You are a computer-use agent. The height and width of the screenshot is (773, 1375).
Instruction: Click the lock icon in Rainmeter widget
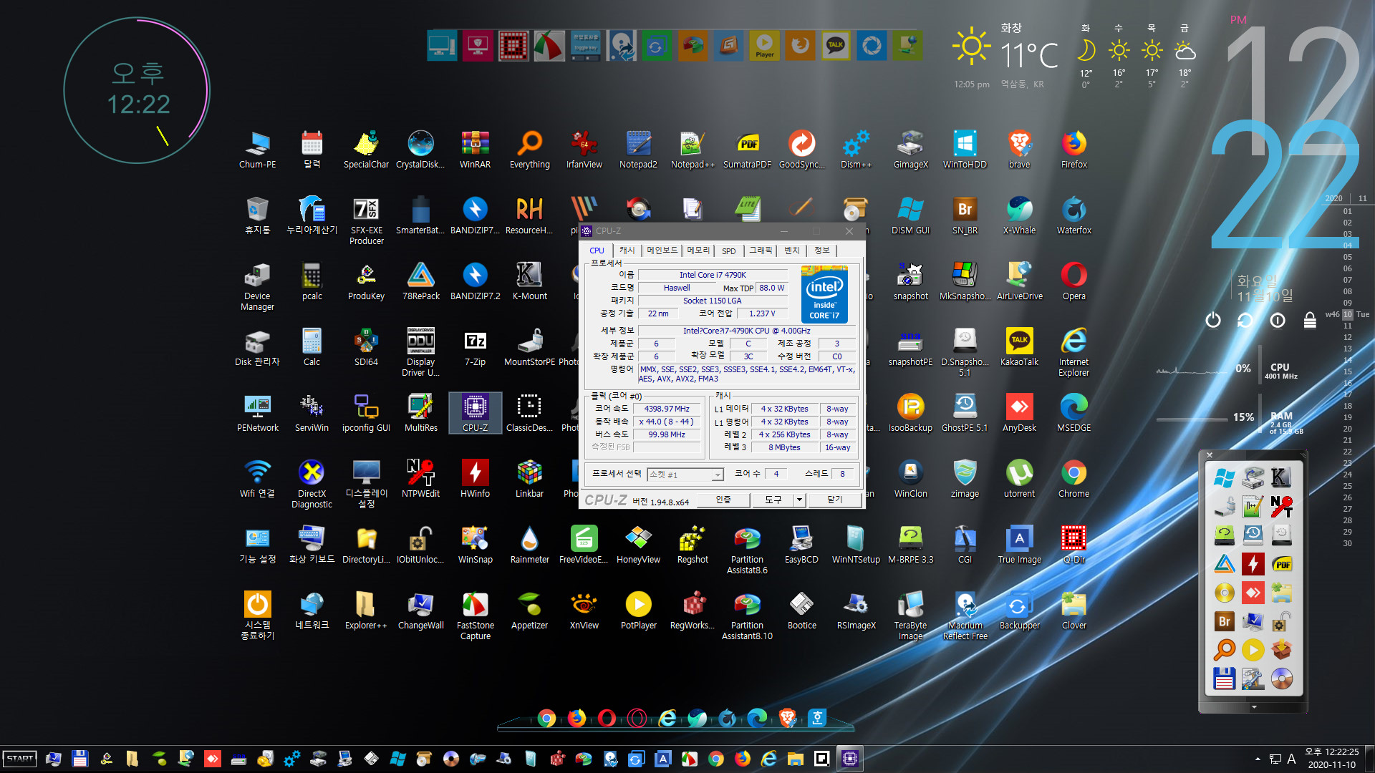[1310, 320]
